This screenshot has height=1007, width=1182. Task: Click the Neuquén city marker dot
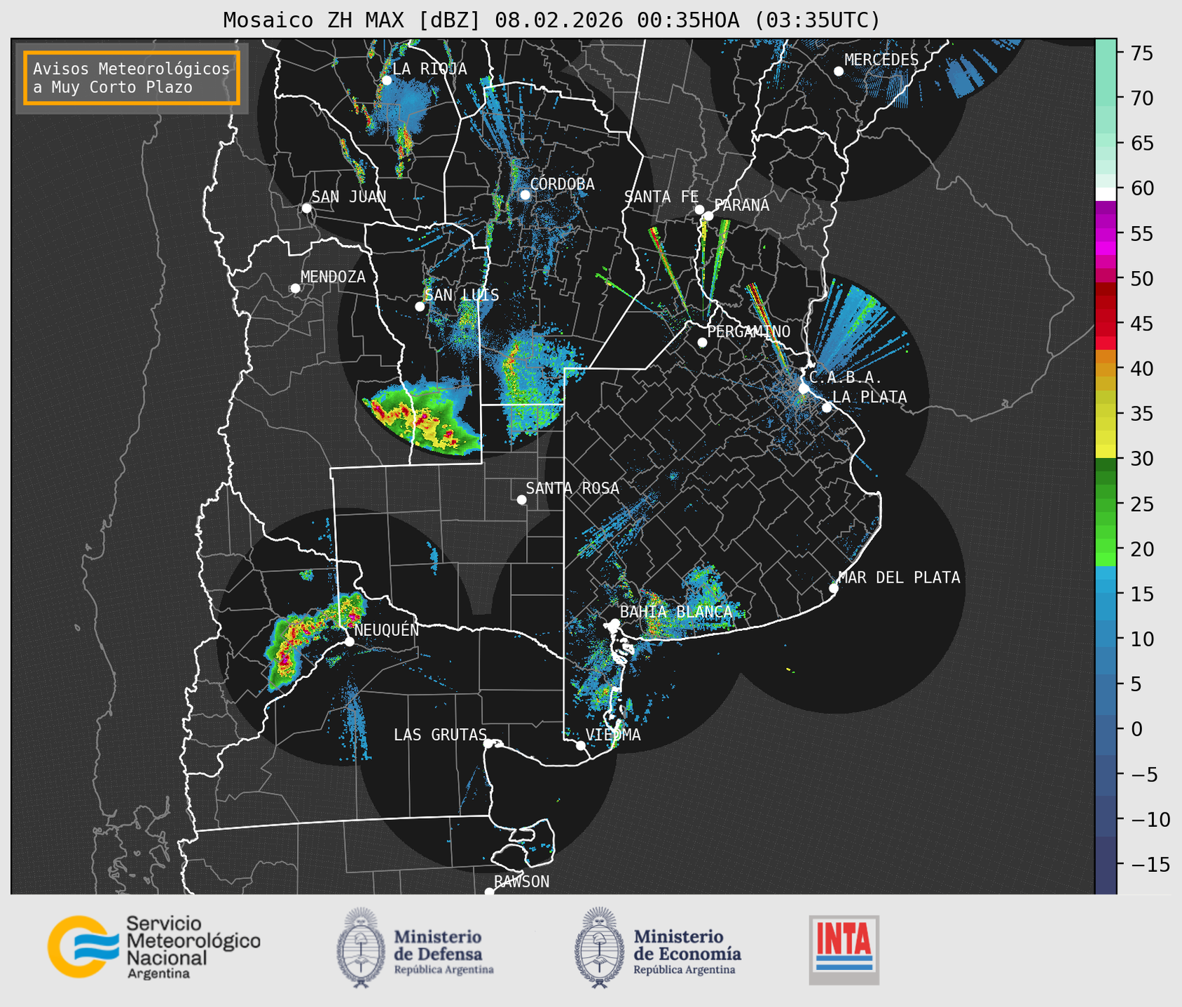[x=349, y=641]
